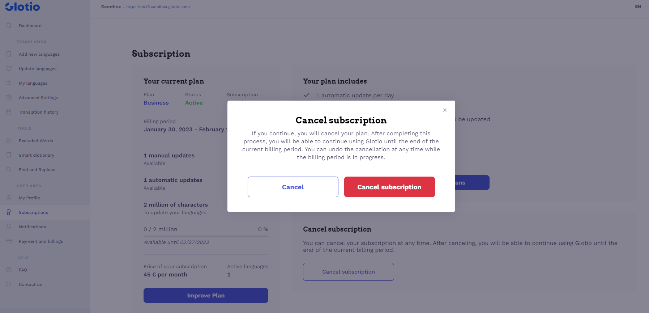Click the Cancel button in dialog
This screenshot has width=649, height=313.
(x=293, y=187)
